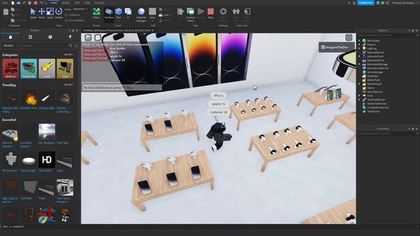Switch to the TEST ribbon tab
This screenshot has height=236, width=420.
[x=77, y=3]
